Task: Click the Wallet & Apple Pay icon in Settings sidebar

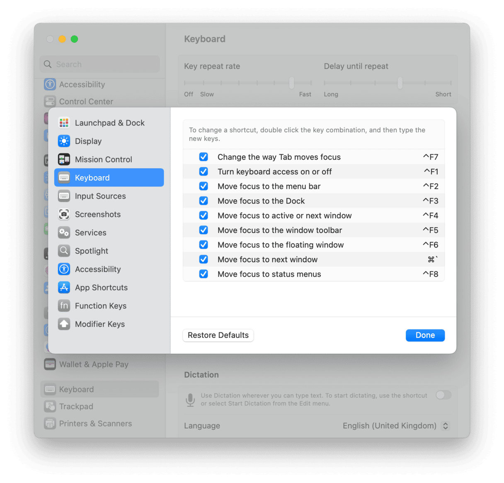Action: [50, 364]
